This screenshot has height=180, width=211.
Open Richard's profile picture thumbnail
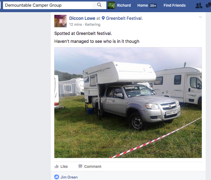[x=111, y=5]
